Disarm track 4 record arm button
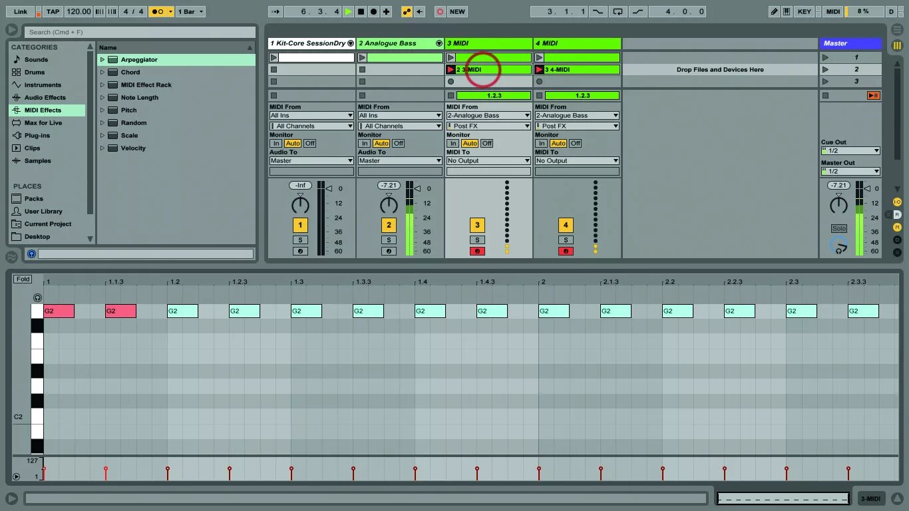The width and height of the screenshot is (909, 511). point(566,251)
